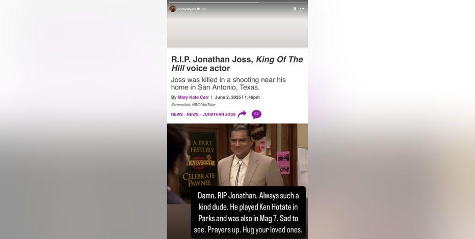
Task: Click the 'Screenshot: NBC/YouTube' credit line
Action: (193, 105)
